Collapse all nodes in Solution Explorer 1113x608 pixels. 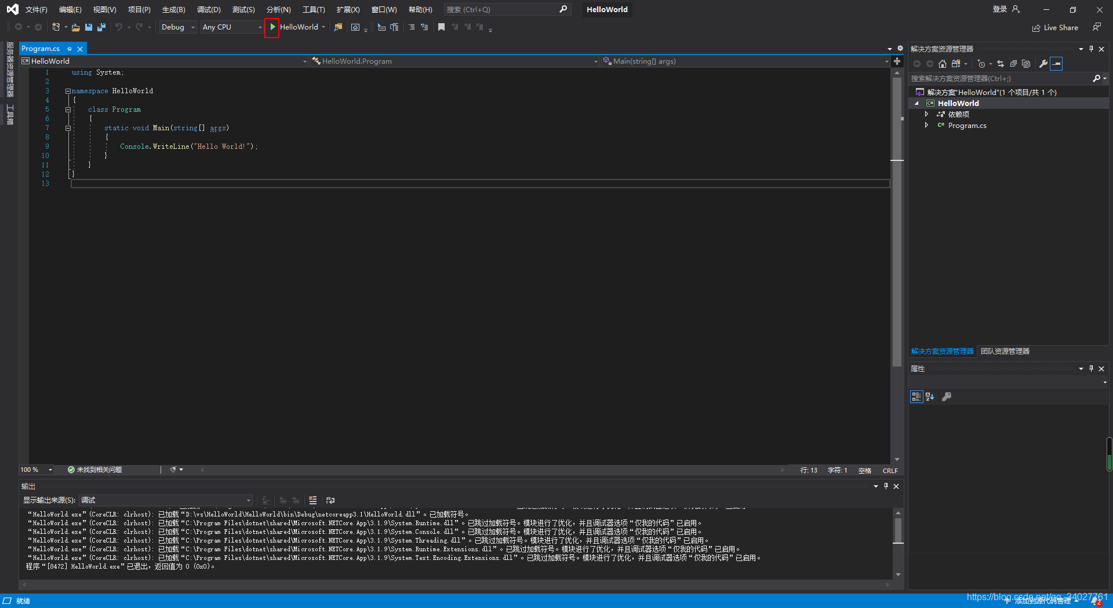click(x=1013, y=64)
